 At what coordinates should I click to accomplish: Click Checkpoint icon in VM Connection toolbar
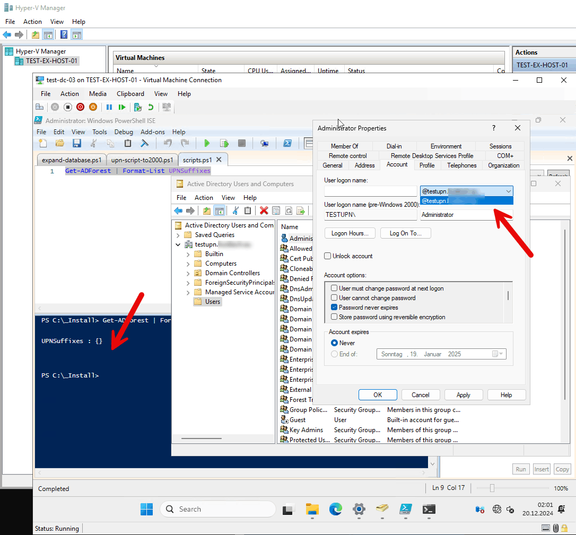[x=138, y=107]
